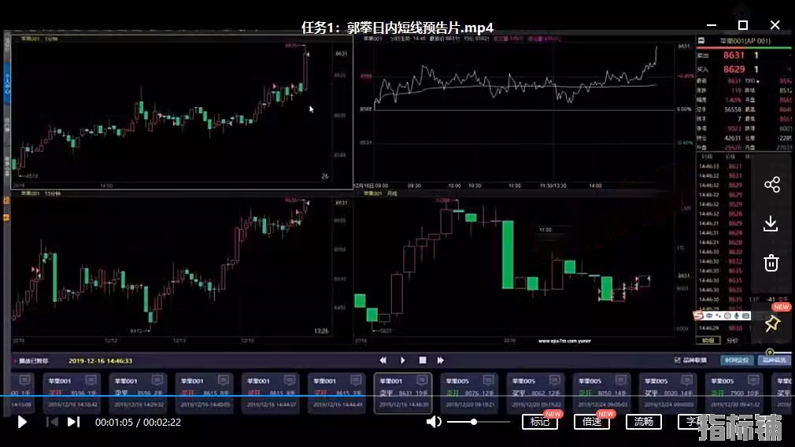The image size is (795, 447).
Task: Click the Sogou input method S logo
Action: (x=698, y=316)
